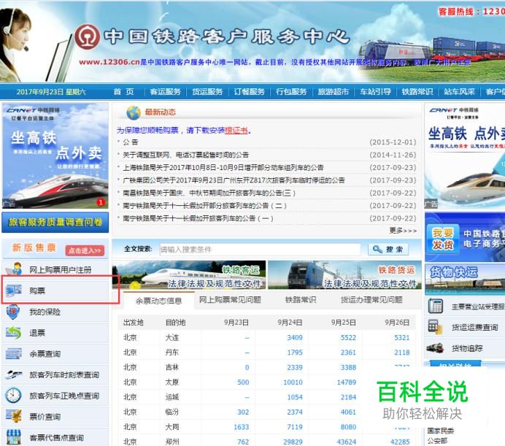Click the 旅客列车正晚点查询 clock icon
The width and height of the screenshot is (505, 446).
pyautogui.click(x=14, y=396)
